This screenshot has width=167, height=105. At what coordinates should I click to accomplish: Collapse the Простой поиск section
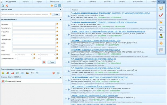(x=61, y=10)
